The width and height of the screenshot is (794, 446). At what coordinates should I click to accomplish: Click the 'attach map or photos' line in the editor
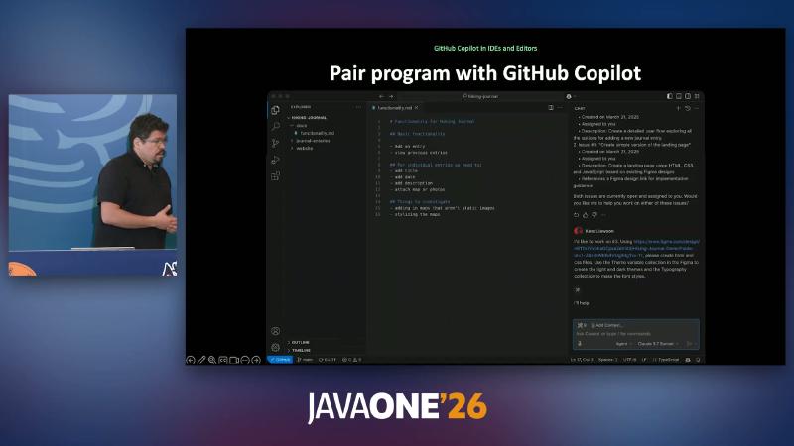click(419, 189)
